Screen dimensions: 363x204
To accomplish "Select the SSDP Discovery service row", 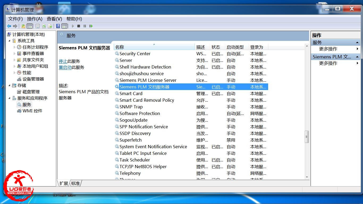I will point(191,133).
